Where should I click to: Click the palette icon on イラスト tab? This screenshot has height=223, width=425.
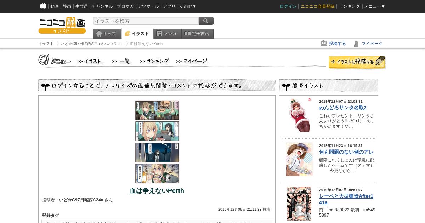[x=127, y=34]
